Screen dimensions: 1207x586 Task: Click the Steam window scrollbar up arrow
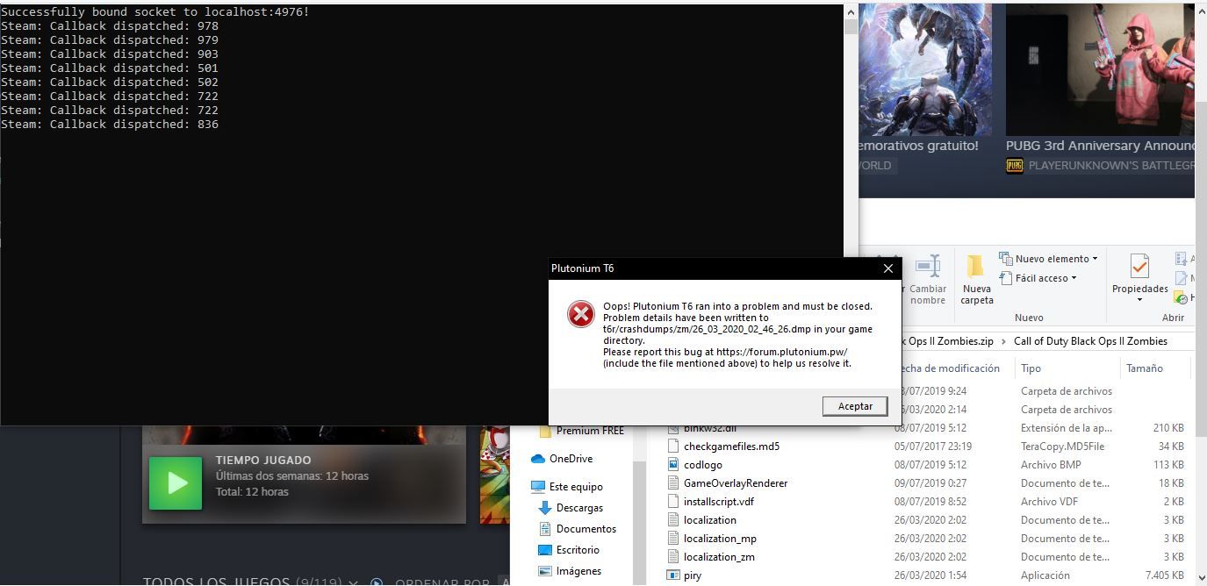coord(1200,10)
